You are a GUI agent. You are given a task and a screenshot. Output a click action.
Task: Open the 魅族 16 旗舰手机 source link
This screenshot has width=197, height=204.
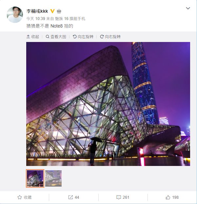click(70, 19)
